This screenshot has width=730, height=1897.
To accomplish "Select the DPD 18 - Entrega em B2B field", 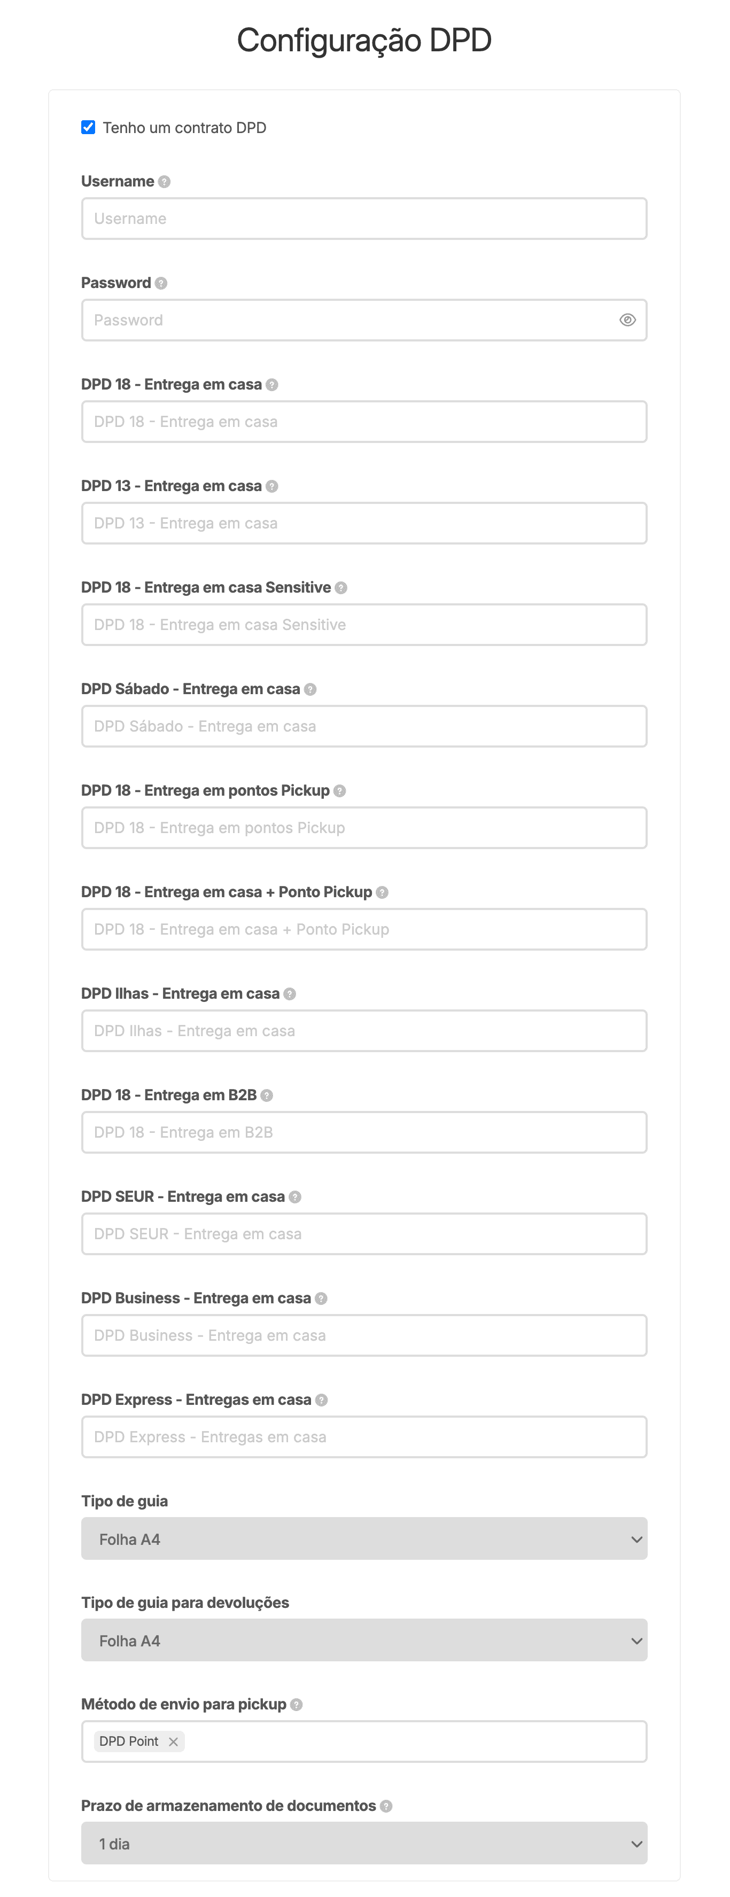I will 364,1133.
